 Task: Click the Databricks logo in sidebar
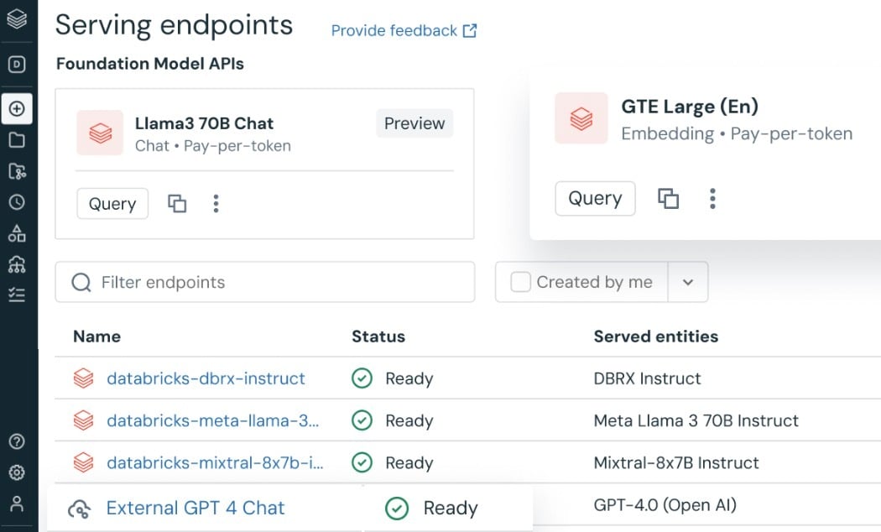pos(17,18)
